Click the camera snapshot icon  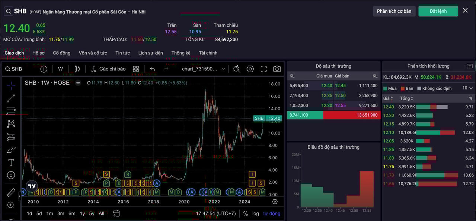pos(277,69)
